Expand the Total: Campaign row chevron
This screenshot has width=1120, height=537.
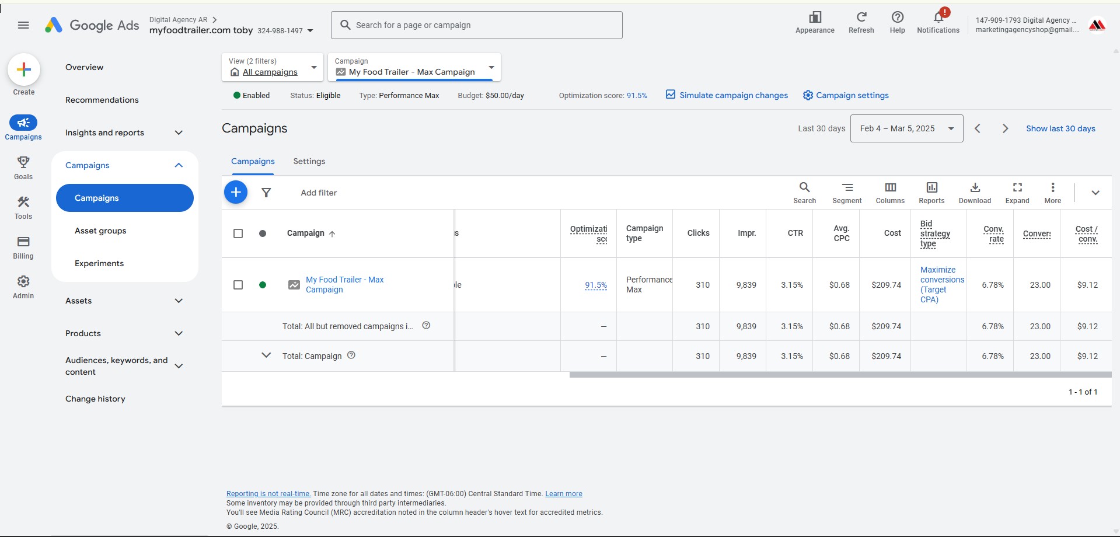266,355
